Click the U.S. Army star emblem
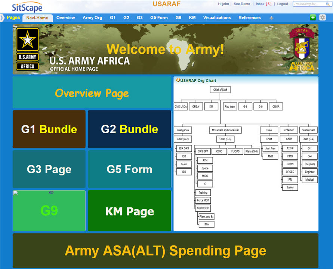This screenshot has width=333, height=269. pyautogui.click(x=28, y=40)
